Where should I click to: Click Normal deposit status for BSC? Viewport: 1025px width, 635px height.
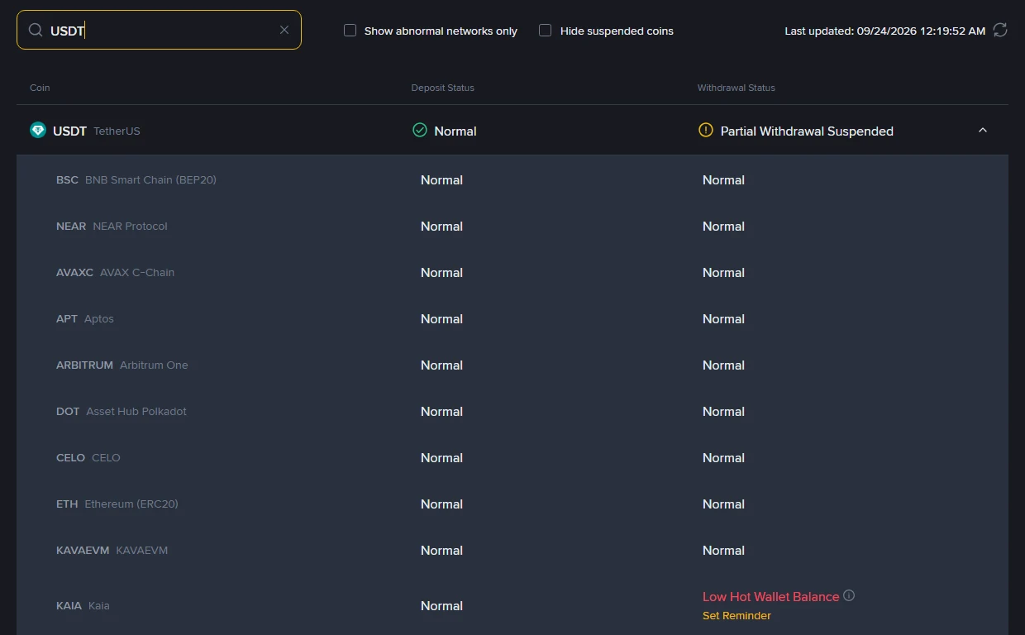(441, 179)
